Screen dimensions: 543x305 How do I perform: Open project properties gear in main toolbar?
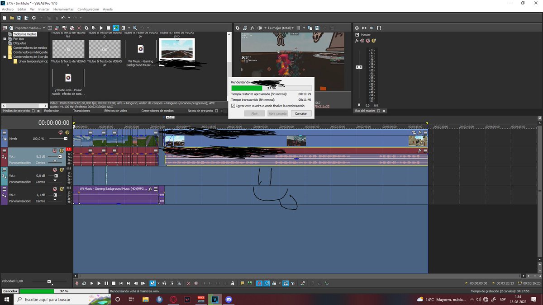click(33, 18)
